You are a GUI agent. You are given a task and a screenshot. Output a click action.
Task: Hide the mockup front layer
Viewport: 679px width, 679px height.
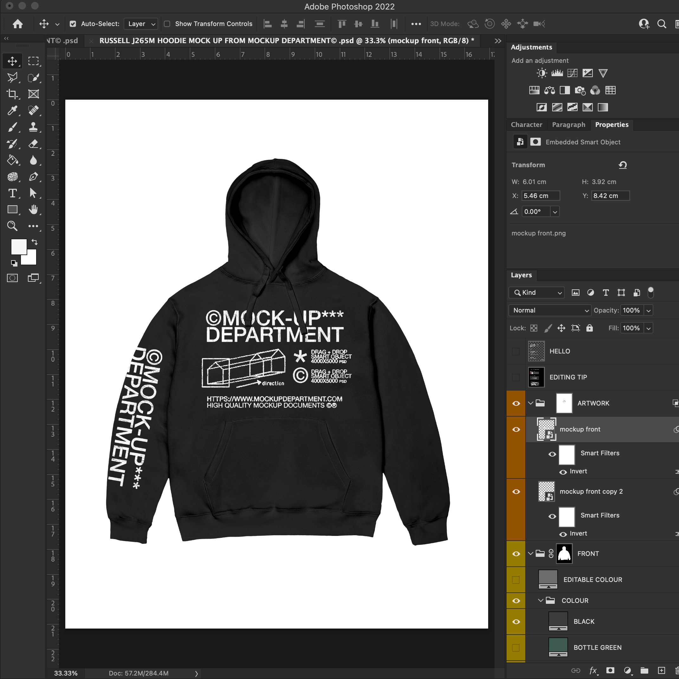coord(516,429)
